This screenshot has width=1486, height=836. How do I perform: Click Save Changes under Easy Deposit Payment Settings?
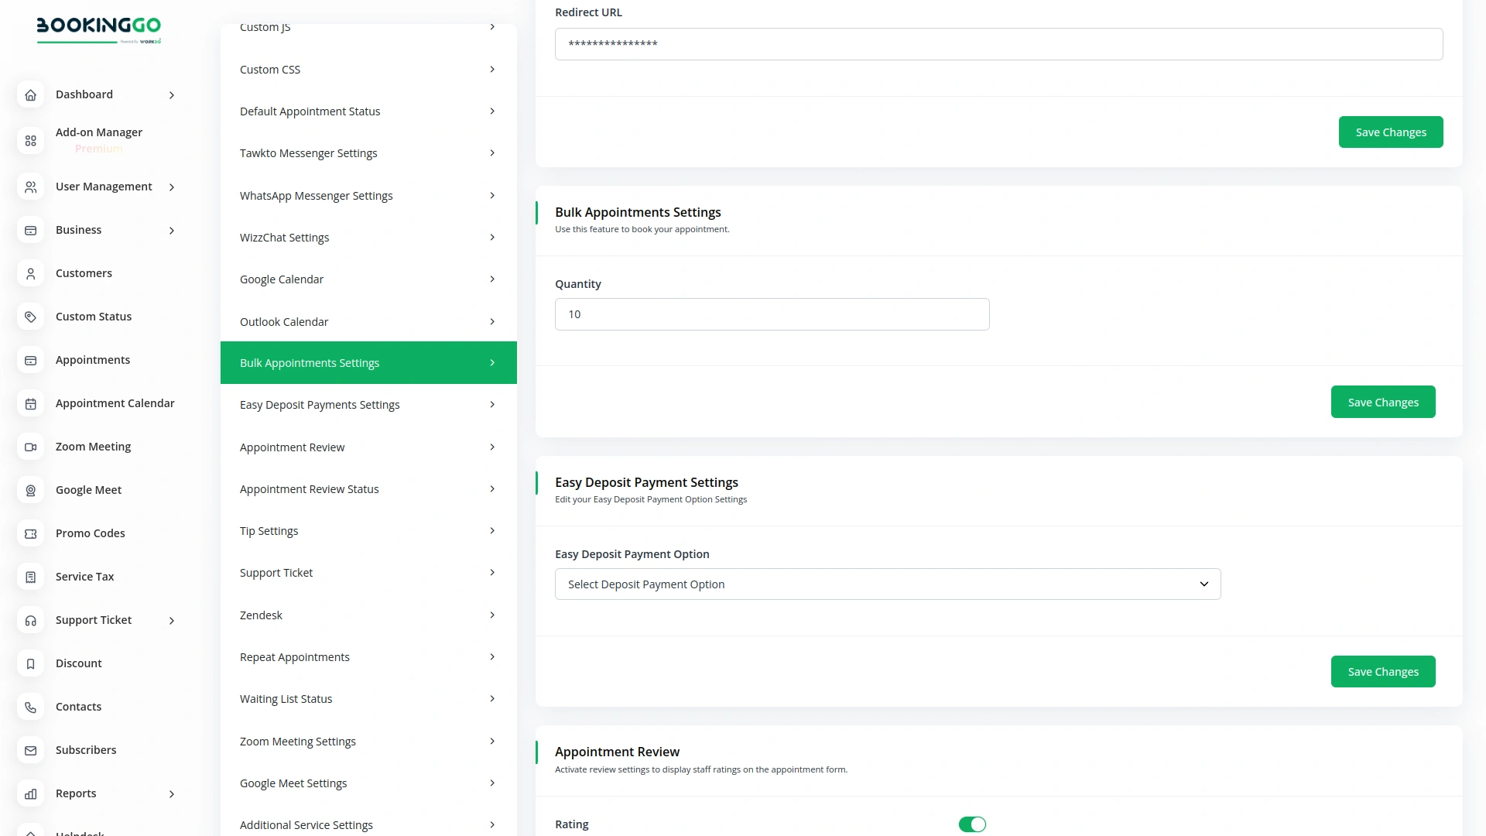pos(1382,671)
